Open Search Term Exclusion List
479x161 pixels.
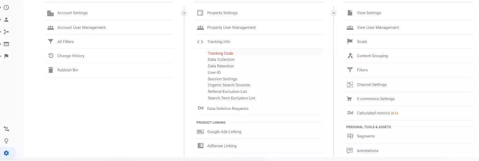pos(232,98)
